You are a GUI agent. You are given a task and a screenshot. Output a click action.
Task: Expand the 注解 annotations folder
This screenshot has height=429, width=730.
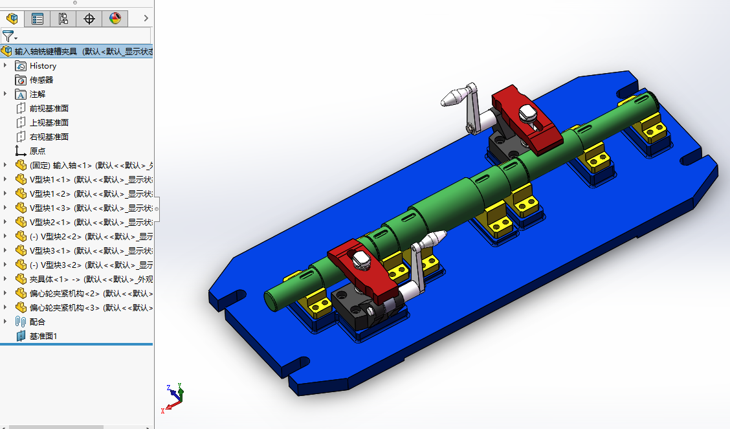(5, 94)
